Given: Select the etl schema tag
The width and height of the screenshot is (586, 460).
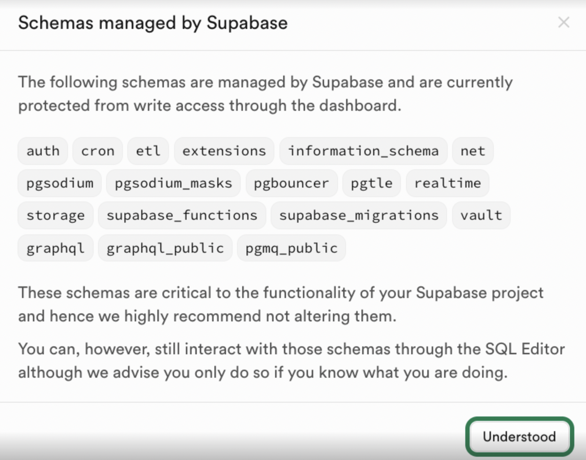Looking at the screenshot, I should click(148, 151).
